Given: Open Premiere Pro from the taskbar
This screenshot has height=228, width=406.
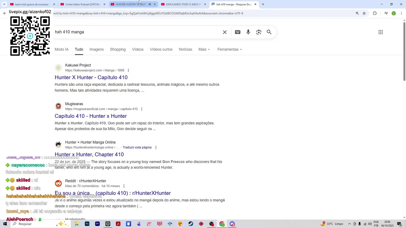Looking at the screenshot, I should click(97, 224).
